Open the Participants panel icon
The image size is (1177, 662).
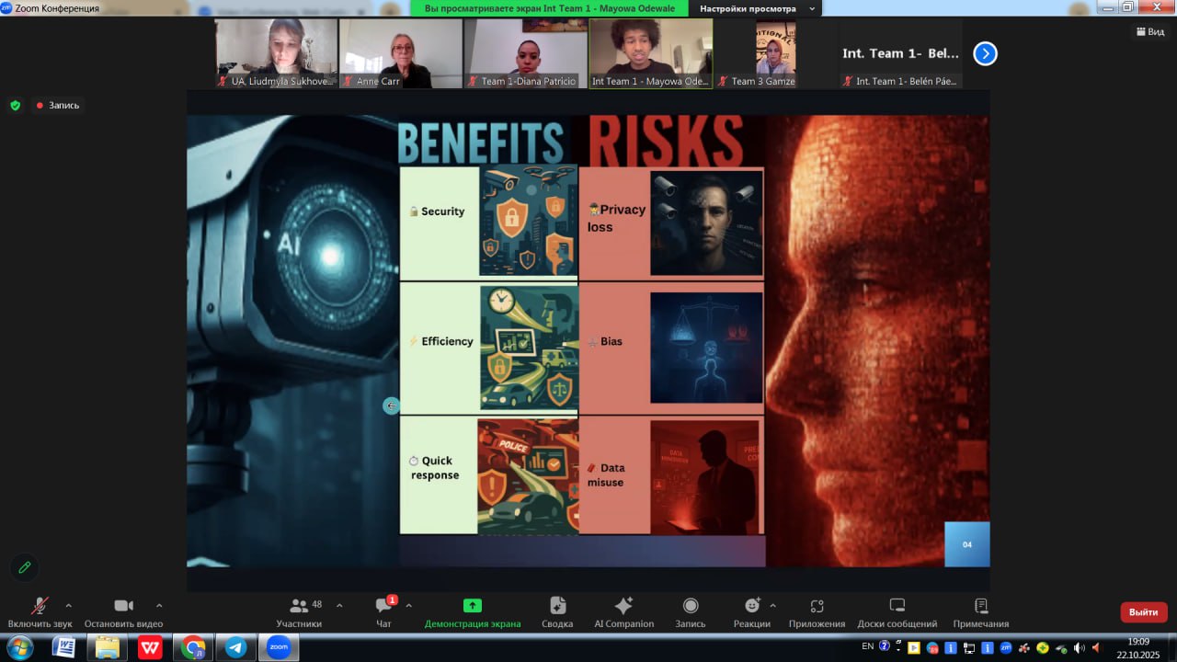[x=299, y=607]
